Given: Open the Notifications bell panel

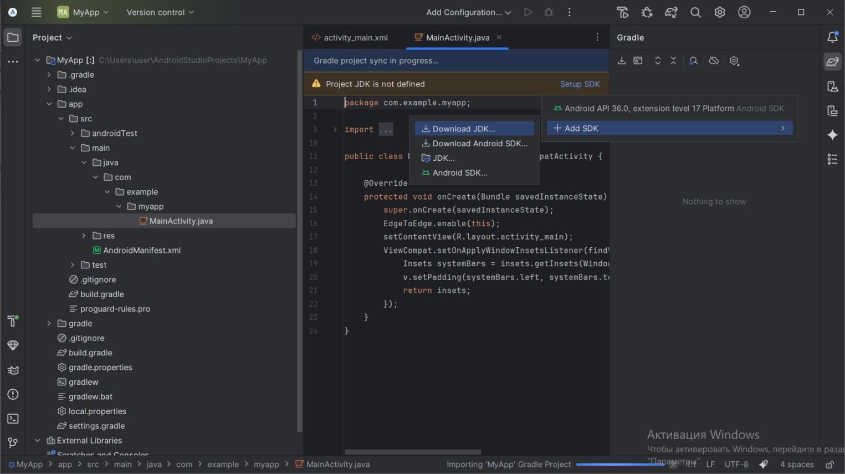Looking at the screenshot, I should click(832, 38).
